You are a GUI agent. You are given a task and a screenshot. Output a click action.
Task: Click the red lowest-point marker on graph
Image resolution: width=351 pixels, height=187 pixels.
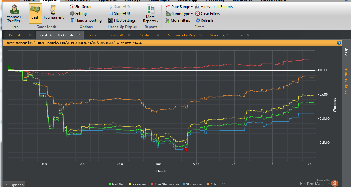(x=186, y=150)
